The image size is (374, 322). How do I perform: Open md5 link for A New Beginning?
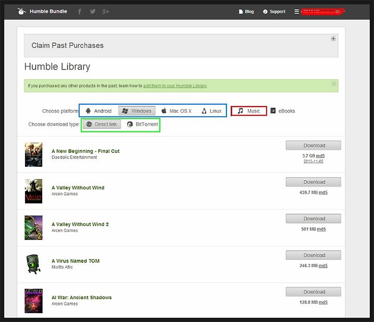click(320, 156)
